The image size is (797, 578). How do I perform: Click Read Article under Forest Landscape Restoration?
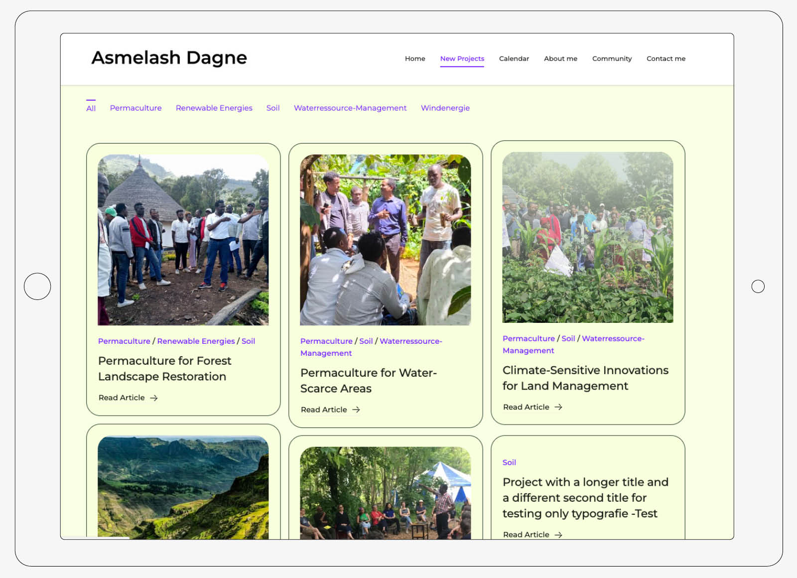[122, 398]
